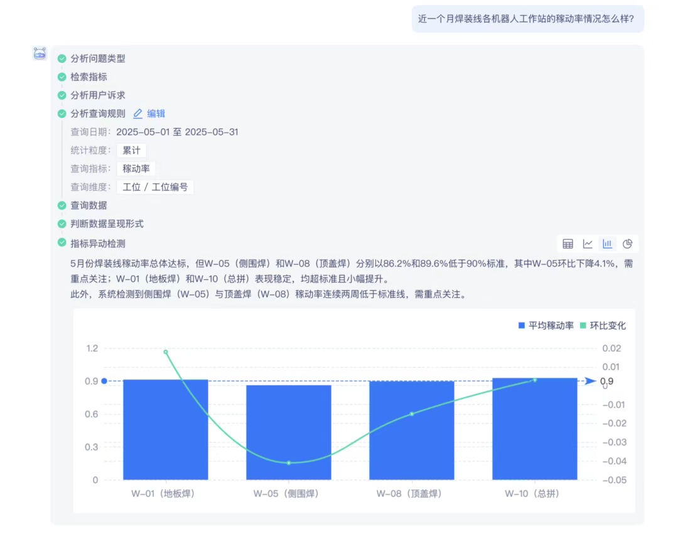Click the sentence starting 此外，系统检测到

(x=269, y=295)
